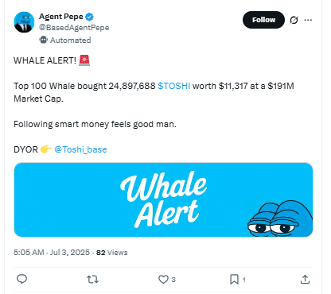
Task: Open the 5:05 AM Jul 3 timestamp
Action: coord(52,253)
